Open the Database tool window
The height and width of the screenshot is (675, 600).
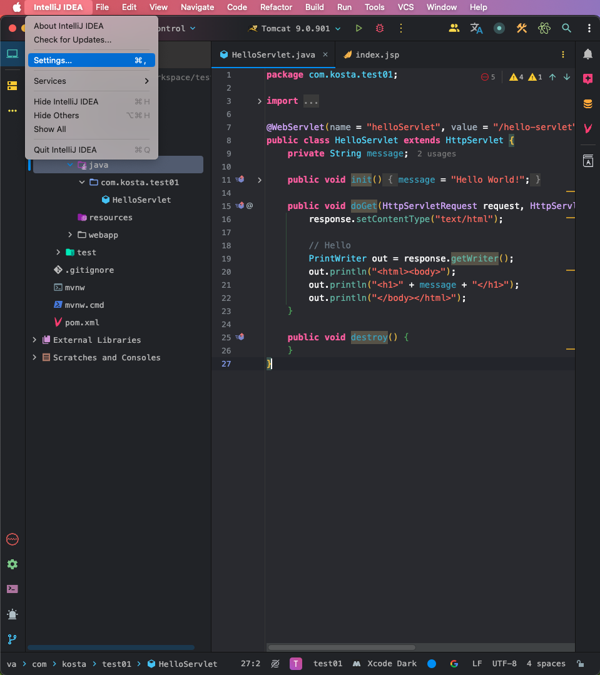[588, 104]
